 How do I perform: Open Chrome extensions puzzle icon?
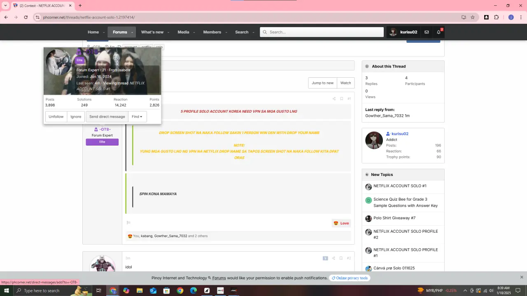pos(496,17)
